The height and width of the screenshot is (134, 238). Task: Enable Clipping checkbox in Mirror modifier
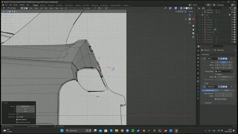point(216,74)
